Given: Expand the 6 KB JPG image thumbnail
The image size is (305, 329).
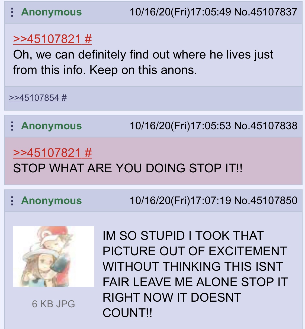Looking at the screenshot, I should (54, 256).
